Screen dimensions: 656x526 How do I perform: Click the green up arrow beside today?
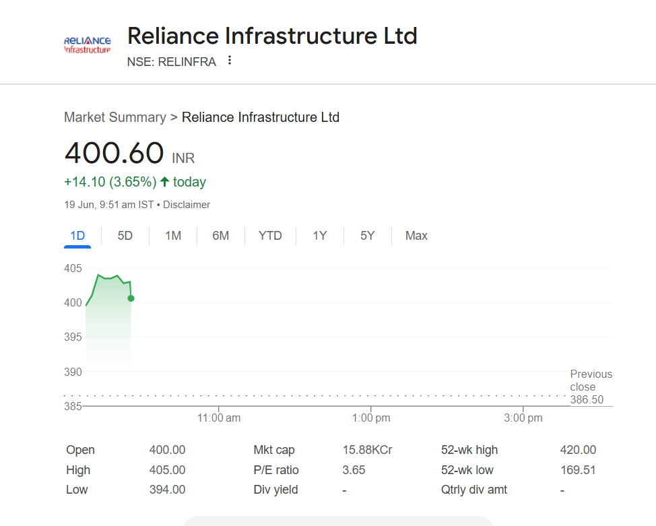(164, 182)
